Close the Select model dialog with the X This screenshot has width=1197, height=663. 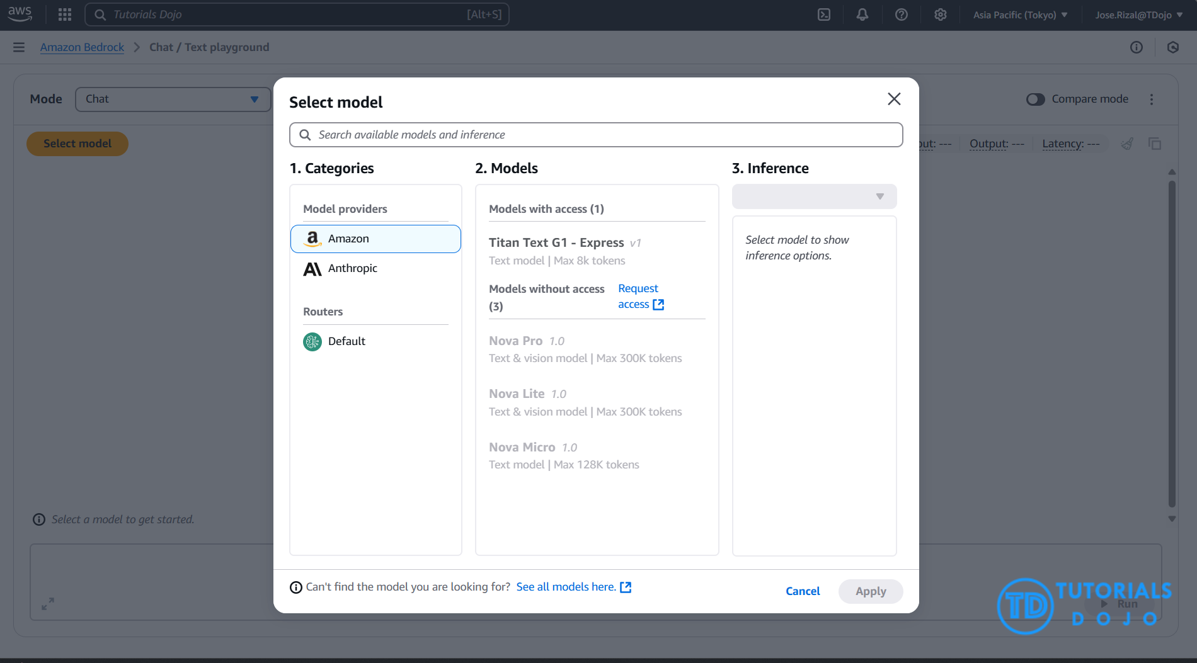(x=894, y=99)
